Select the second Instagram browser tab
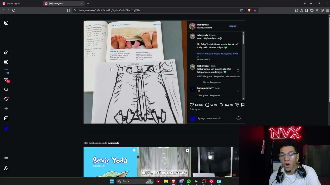Image resolution: width=330 pixels, height=185 pixels. point(62,3)
